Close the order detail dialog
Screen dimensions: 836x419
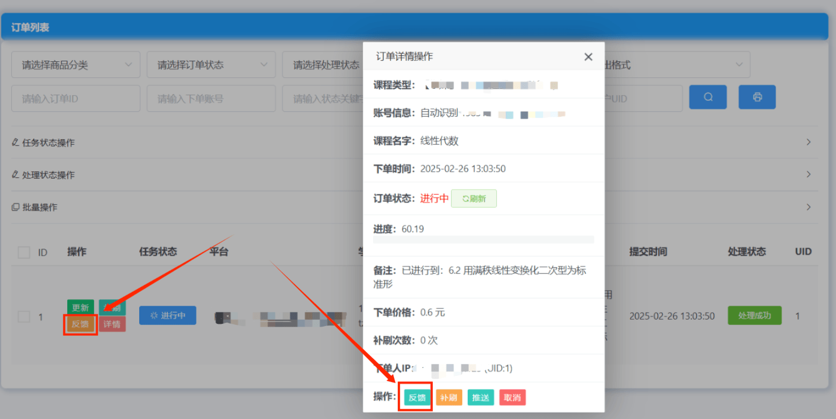pos(588,57)
